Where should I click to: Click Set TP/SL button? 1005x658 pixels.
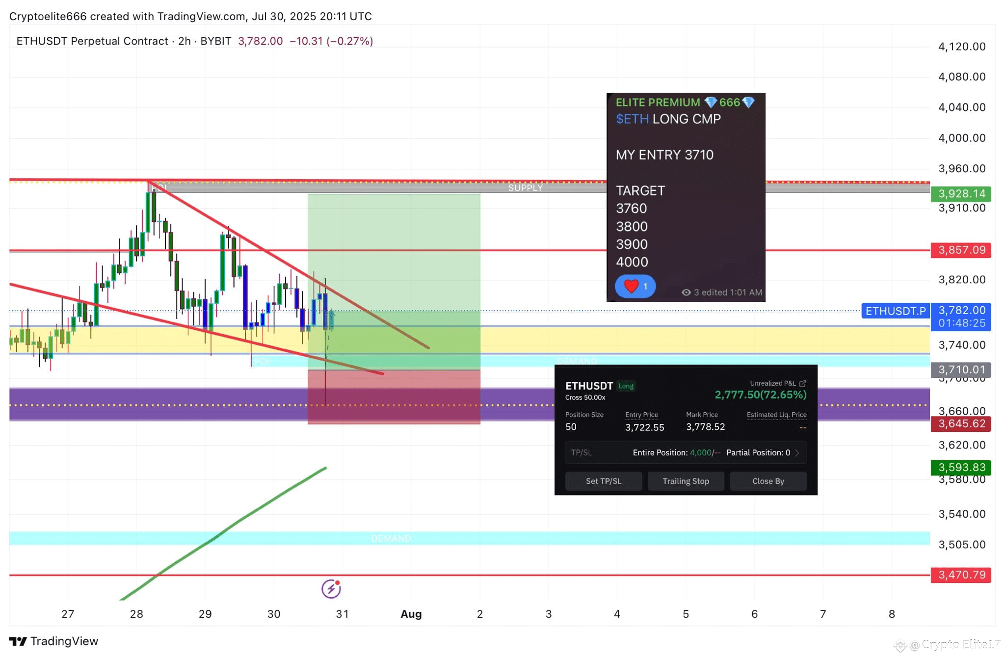coord(604,481)
